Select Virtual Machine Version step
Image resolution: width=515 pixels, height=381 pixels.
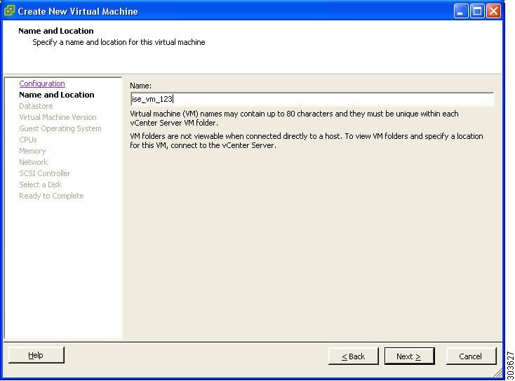pyautogui.click(x=58, y=117)
